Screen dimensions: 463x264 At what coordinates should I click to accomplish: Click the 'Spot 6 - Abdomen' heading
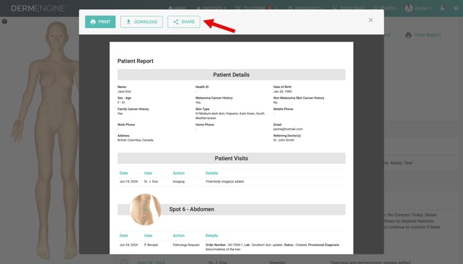click(x=192, y=209)
